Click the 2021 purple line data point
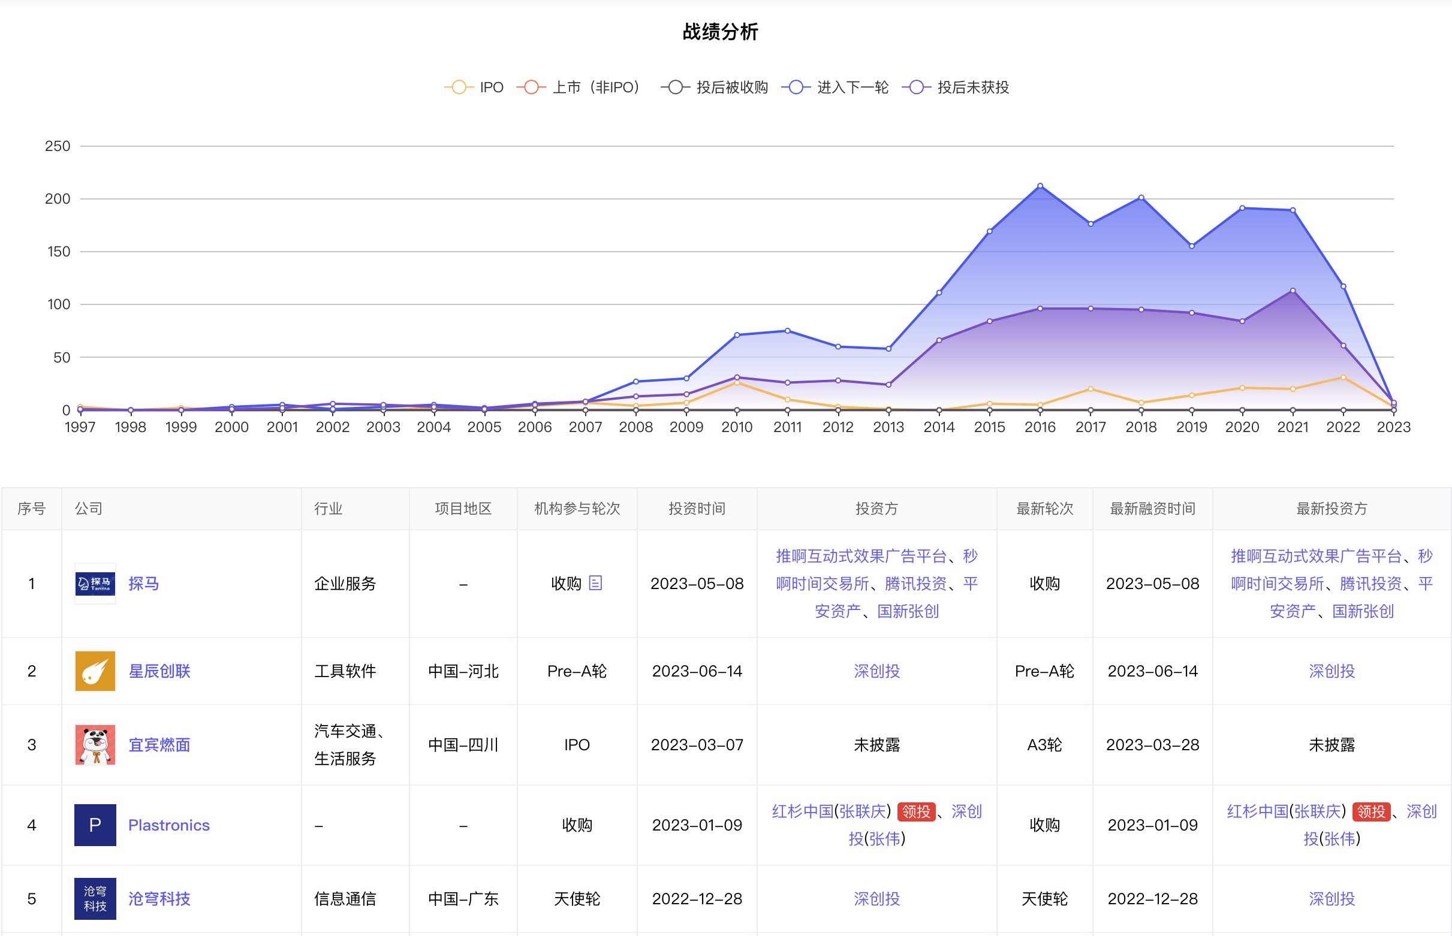Image resolution: width=1452 pixels, height=936 pixels. [x=1293, y=291]
